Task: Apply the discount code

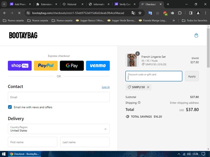Action: point(192,76)
